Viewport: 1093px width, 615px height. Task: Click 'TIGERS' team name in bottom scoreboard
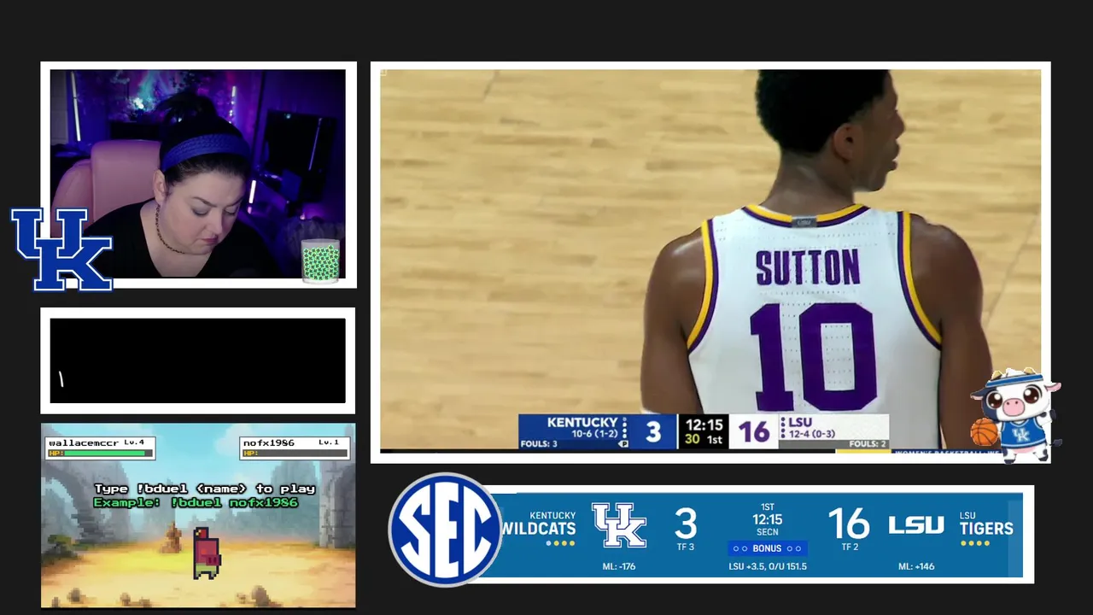point(986,529)
